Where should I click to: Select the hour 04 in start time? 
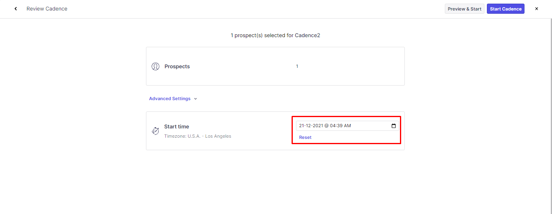[332, 126]
